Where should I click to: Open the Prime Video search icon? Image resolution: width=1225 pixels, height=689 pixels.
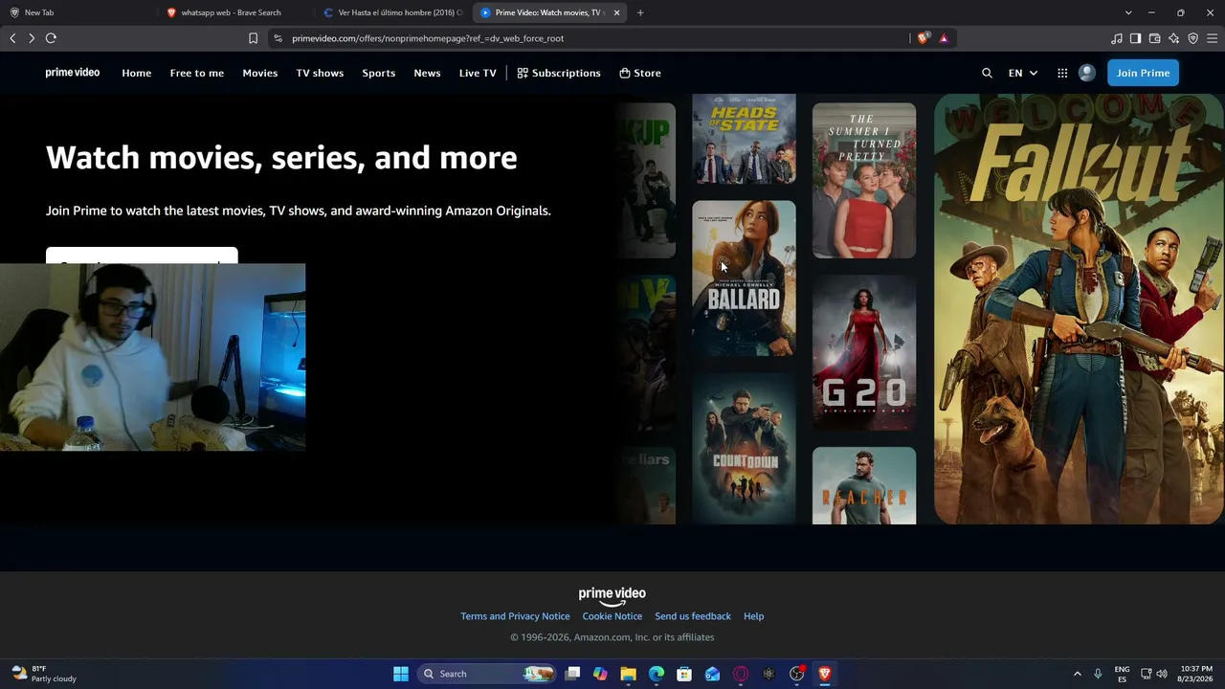(987, 73)
